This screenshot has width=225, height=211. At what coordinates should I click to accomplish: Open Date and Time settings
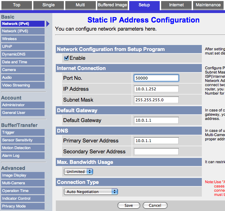click(23, 62)
